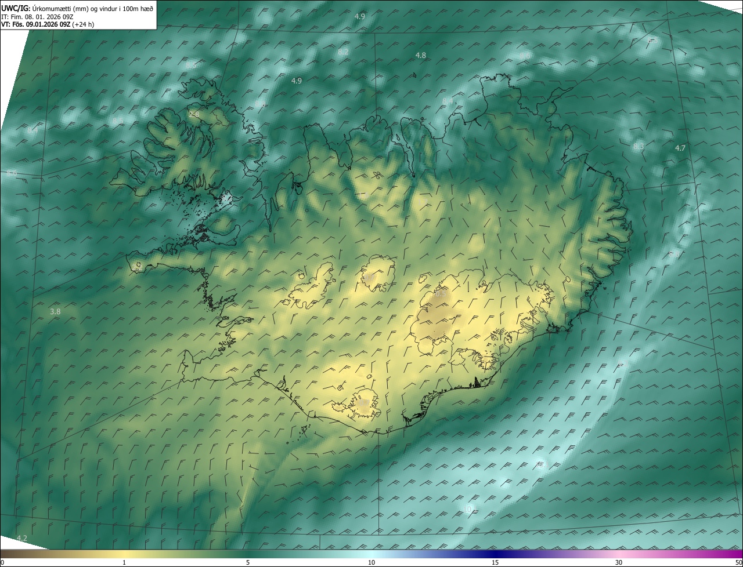
Task: Click the '8.2' precipitable water value label
Action: point(343,52)
